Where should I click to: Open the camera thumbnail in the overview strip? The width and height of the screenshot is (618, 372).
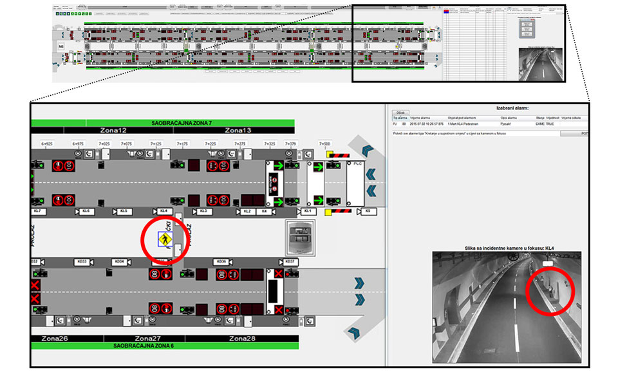click(540, 64)
